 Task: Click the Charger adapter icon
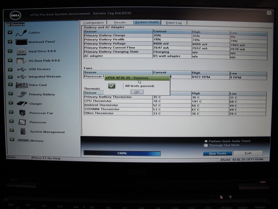22,103
